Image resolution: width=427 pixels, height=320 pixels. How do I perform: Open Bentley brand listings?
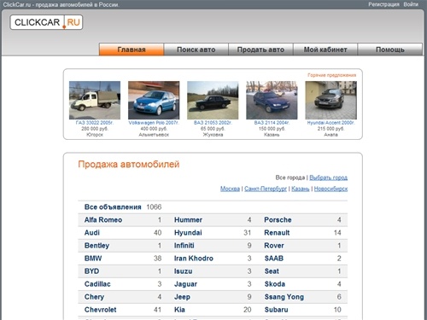(x=97, y=246)
